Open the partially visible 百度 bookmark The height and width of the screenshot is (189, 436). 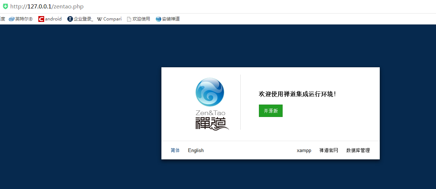[x=2, y=19]
